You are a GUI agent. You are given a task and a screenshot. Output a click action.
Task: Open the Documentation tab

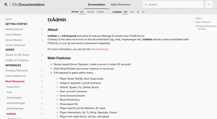coord(97,5)
